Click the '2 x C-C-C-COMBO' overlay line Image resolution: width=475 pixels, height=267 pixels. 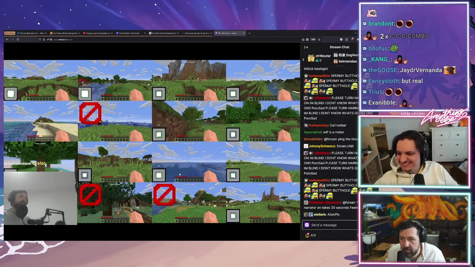(x=396, y=36)
